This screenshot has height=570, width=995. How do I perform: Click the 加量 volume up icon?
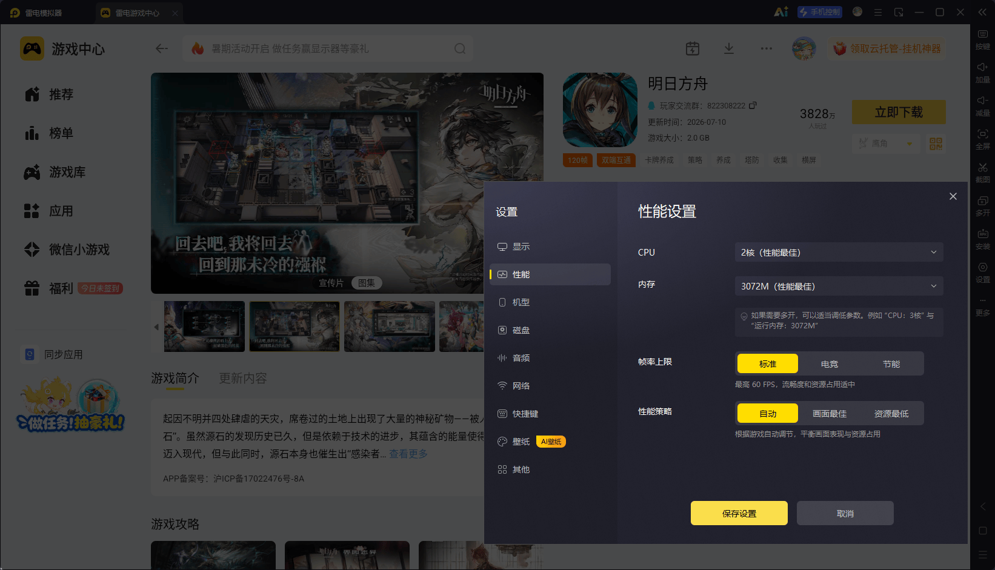tap(983, 73)
